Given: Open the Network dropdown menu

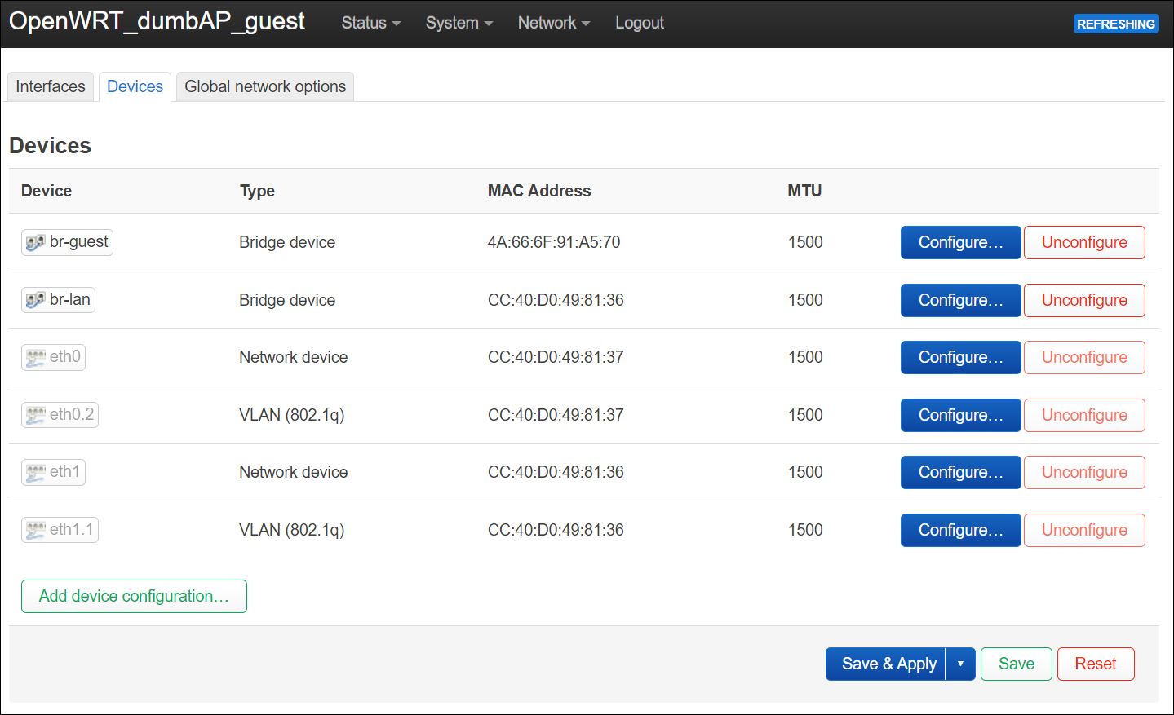Looking at the screenshot, I should tap(553, 23).
